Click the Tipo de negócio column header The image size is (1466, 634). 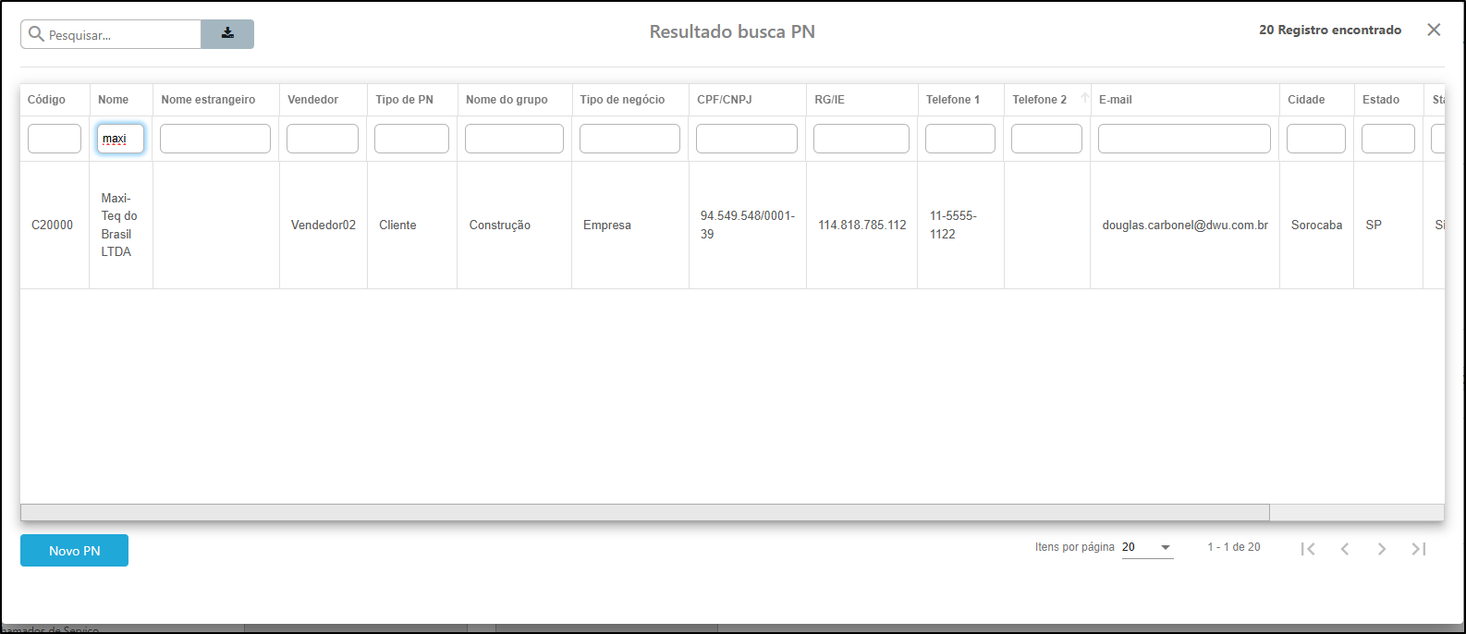pos(622,100)
